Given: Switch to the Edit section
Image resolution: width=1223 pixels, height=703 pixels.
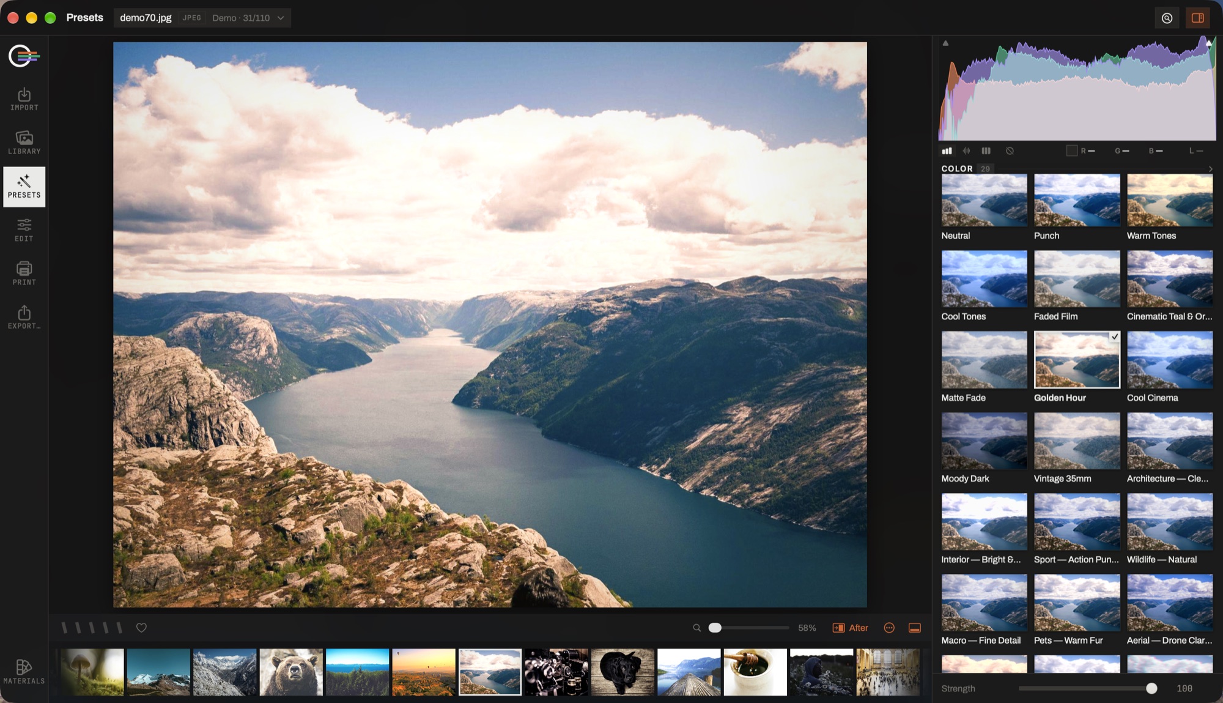Looking at the screenshot, I should [24, 230].
